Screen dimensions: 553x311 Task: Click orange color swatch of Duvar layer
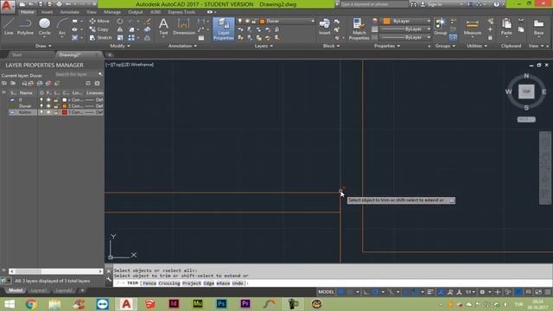65,105
